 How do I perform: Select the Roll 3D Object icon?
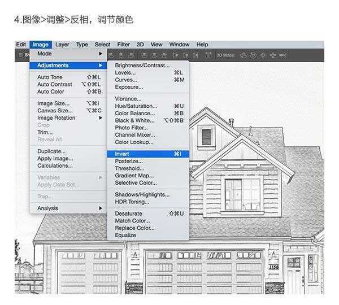pos(253,55)
